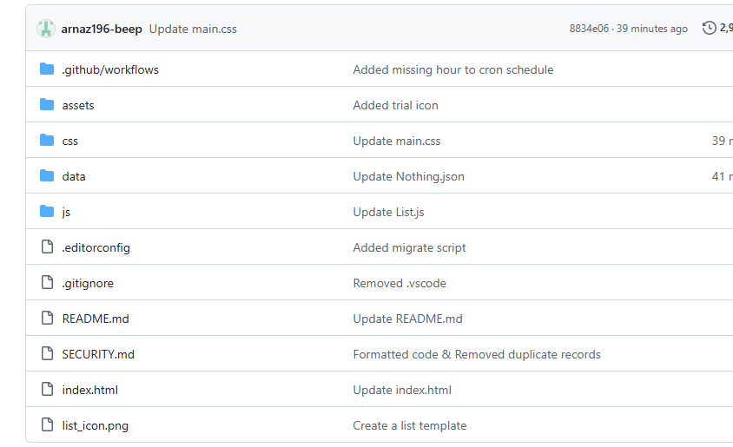Click the js folder icon

[47, 212]
